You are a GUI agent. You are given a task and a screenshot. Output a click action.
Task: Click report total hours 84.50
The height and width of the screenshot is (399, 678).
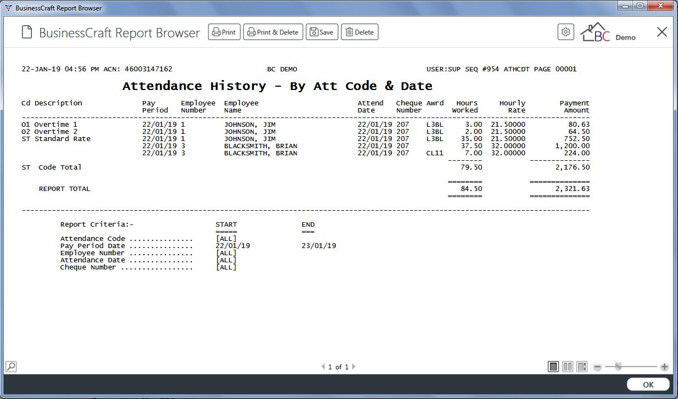(471, 189)
